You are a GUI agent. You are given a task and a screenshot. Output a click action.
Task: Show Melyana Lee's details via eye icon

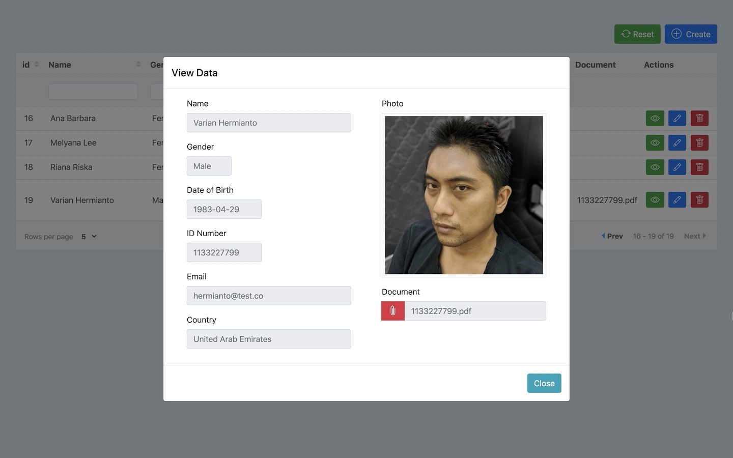(x=655, y=143)
